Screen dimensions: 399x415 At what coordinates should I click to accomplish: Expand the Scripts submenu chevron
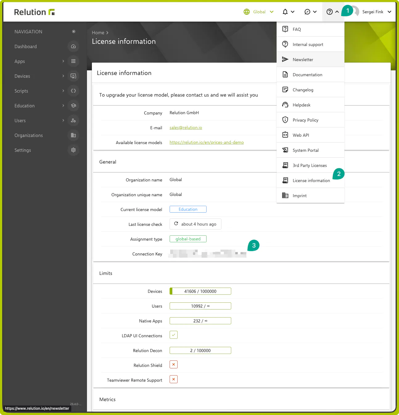(63, 91)
